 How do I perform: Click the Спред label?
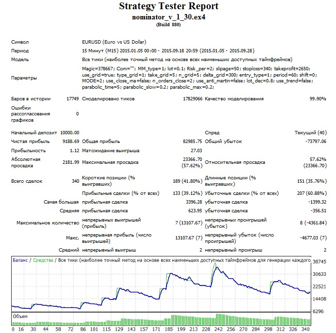click(x=212, y=133)
